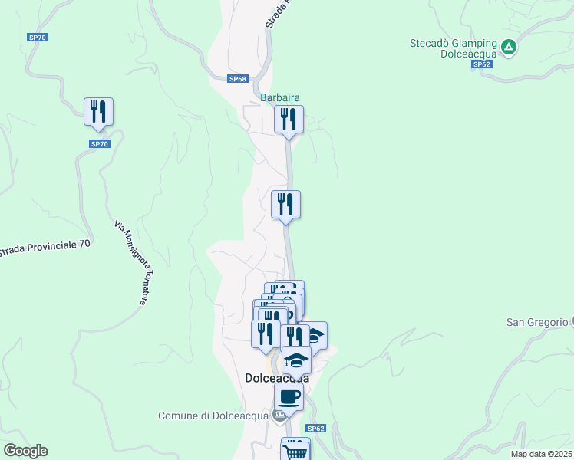The height and width of the screenshot is (460, 574).
Task: Select the restaurant marker beside the SP70 road
Action: (98, 113)
